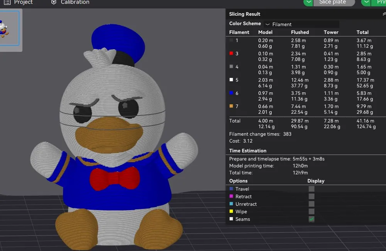Click the Filament column header
Image resolution: width=386 pixels, height=251 pixels.
point(239,32)
